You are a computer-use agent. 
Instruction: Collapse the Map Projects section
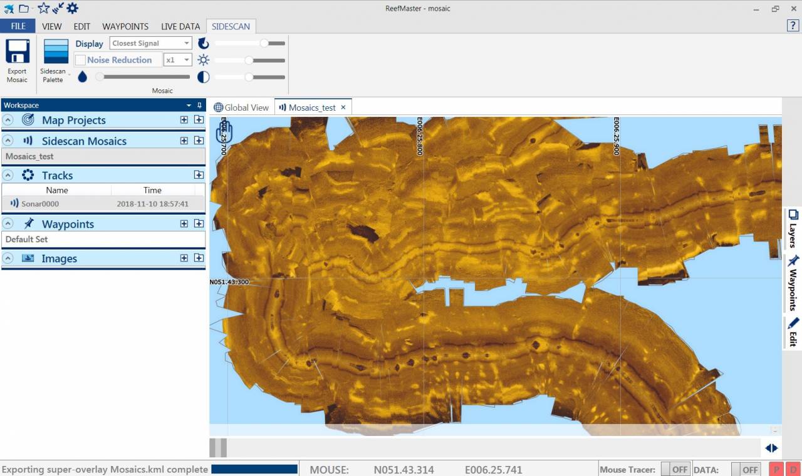pyautogui.click(x=8, y=120)
